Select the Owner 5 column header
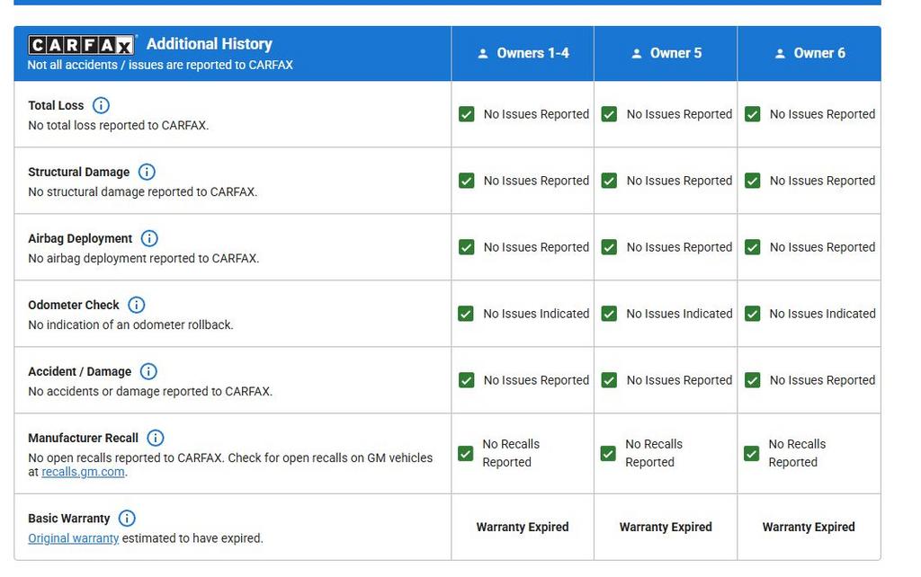 666,53
